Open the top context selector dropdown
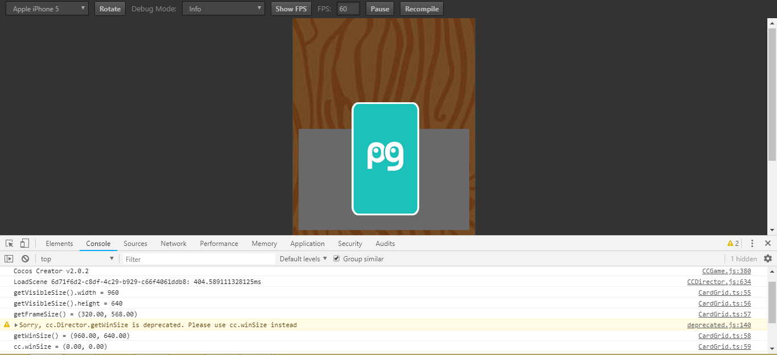Screen dimensions: 777x355 click(77, 259)
